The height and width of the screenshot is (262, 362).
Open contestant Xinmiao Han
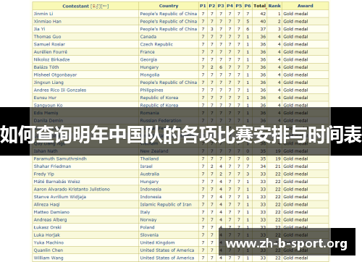[x=48, y=22]
